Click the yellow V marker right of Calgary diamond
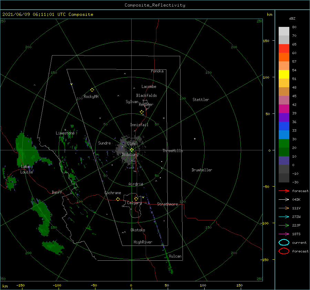This screenshot has height=290, width=310. [x=143, y=197]
